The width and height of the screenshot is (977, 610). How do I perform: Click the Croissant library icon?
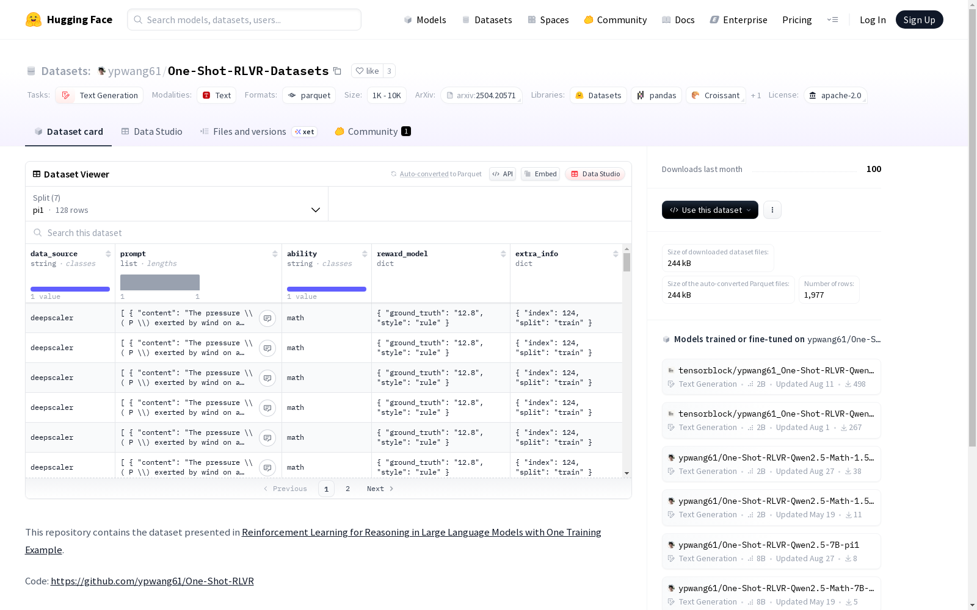pyautogui.click(x=696, y=95)
